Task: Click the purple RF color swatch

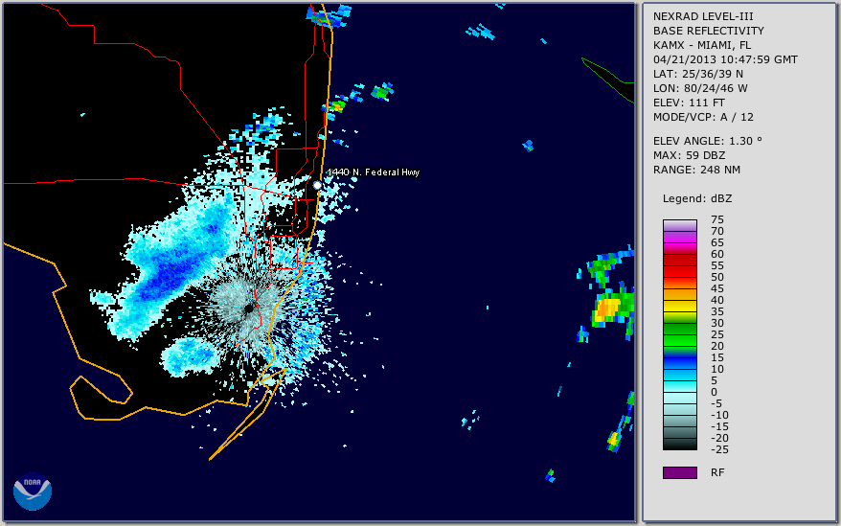Action: point(679,472)
